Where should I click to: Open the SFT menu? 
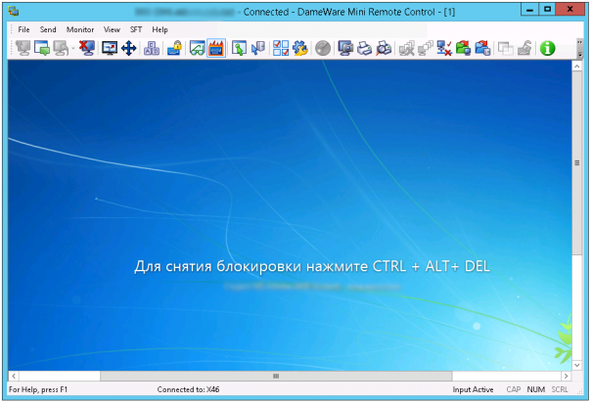pyautogui.click(x=136, y=30)
